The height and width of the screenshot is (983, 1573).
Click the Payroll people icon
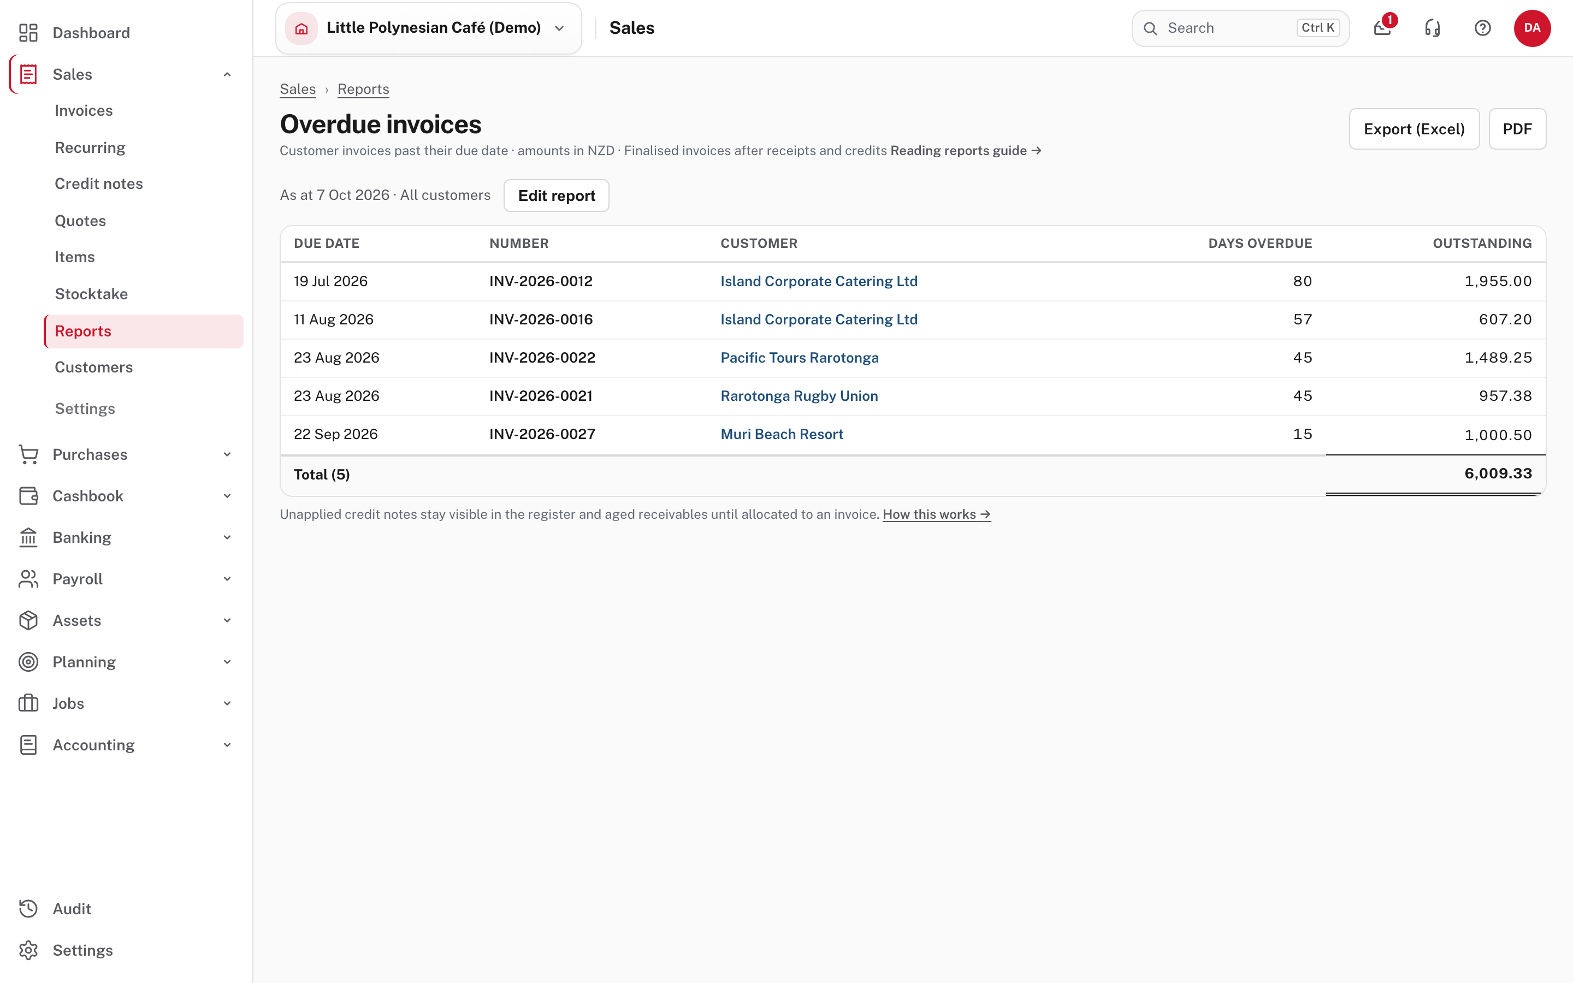point(28,579)
